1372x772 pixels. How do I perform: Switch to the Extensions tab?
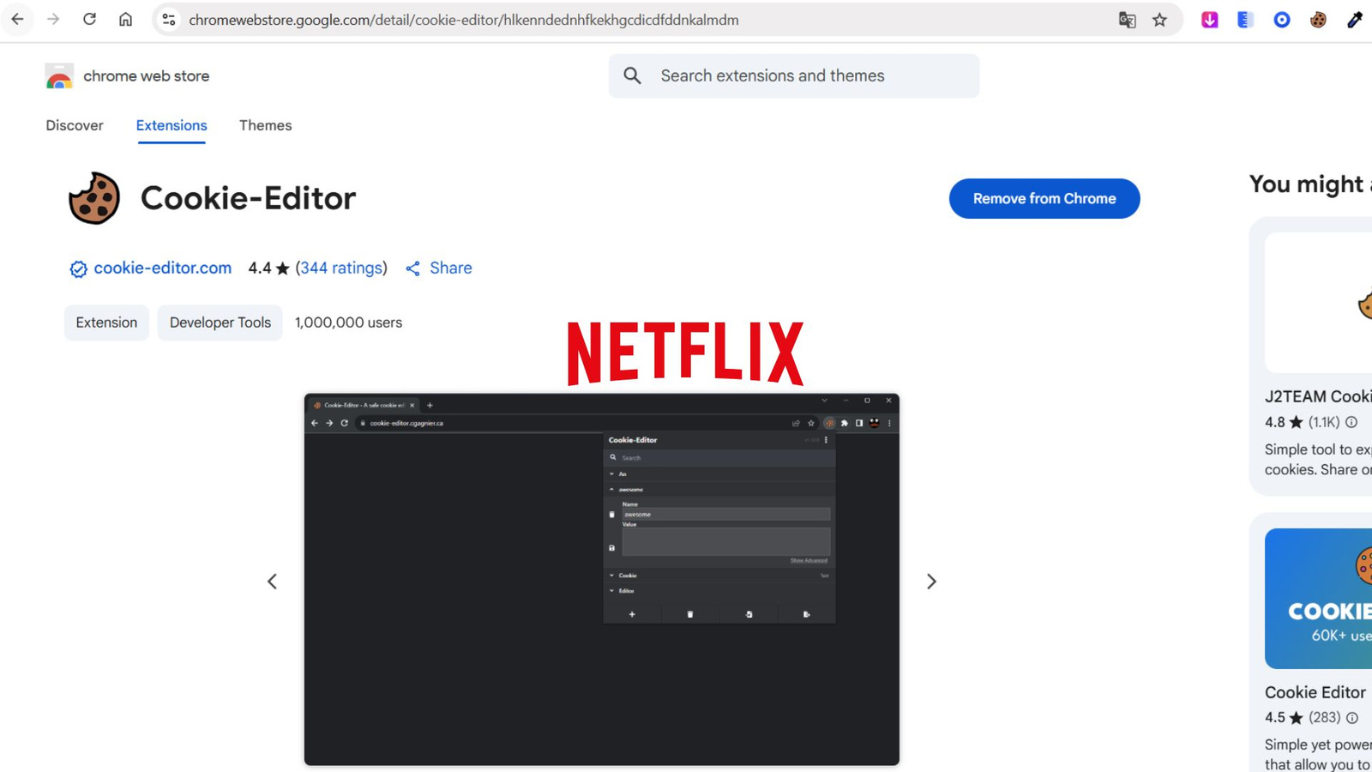171,125
